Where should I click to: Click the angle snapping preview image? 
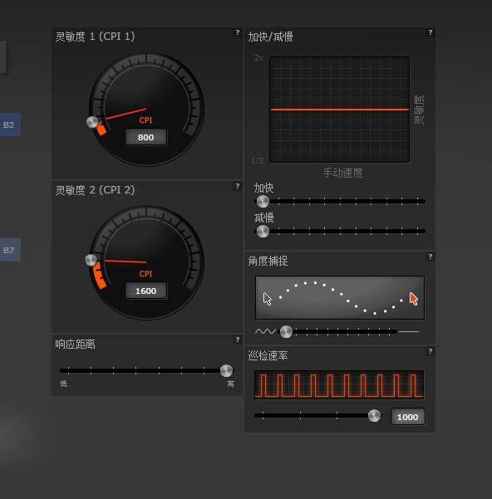tap(340, 297)
